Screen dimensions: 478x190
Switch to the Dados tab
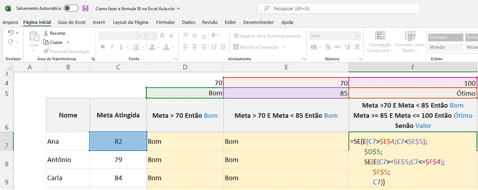[x=189, y=22]
